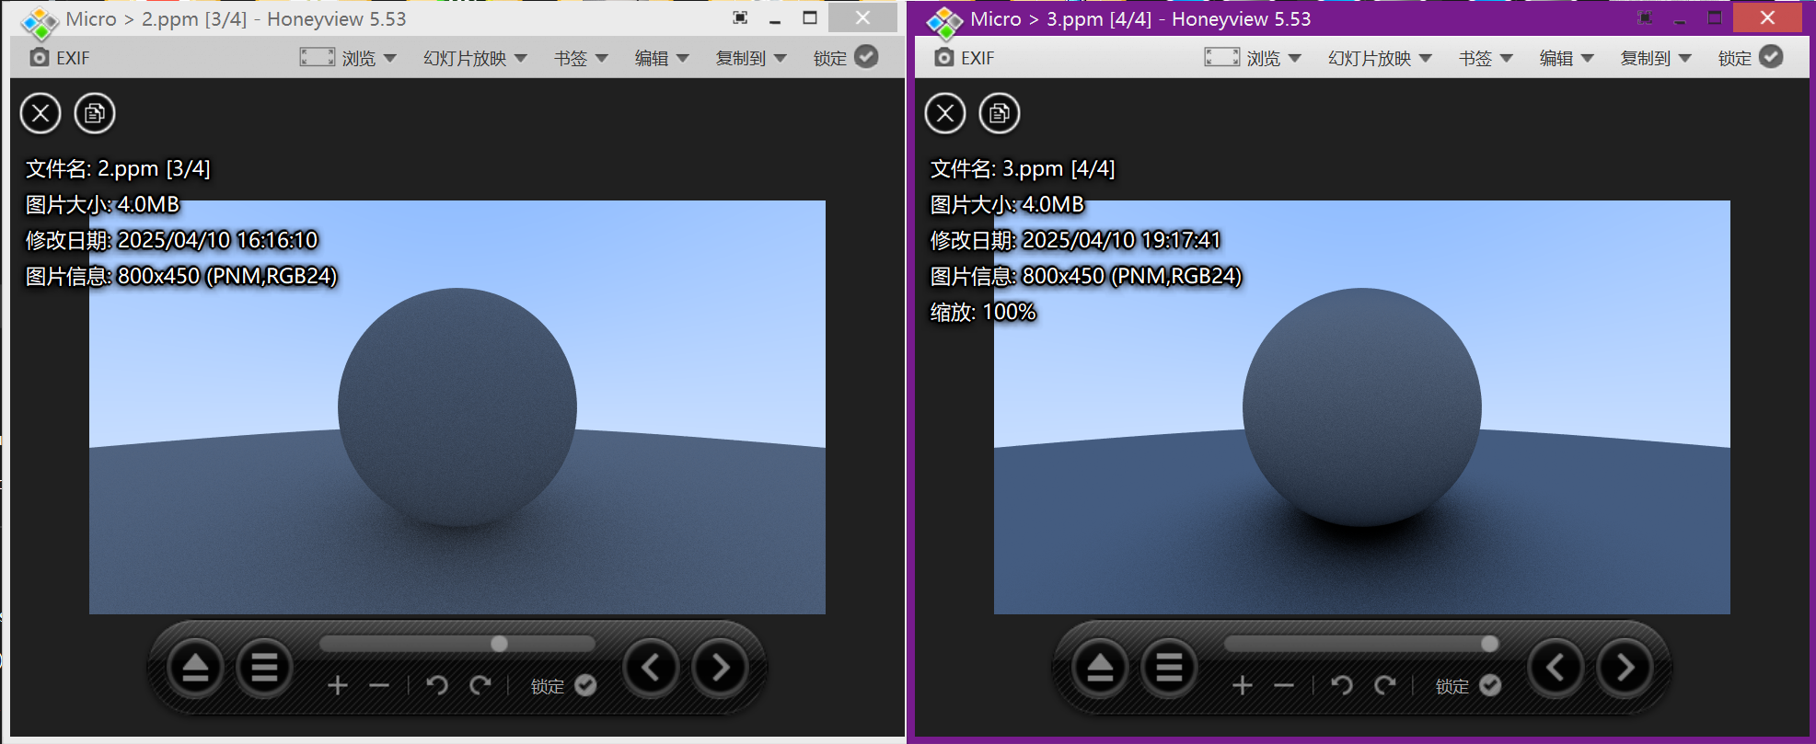1816x744 pixels.
Task: Open EXIF info in 2.ppm window
Action: (60, 58)
